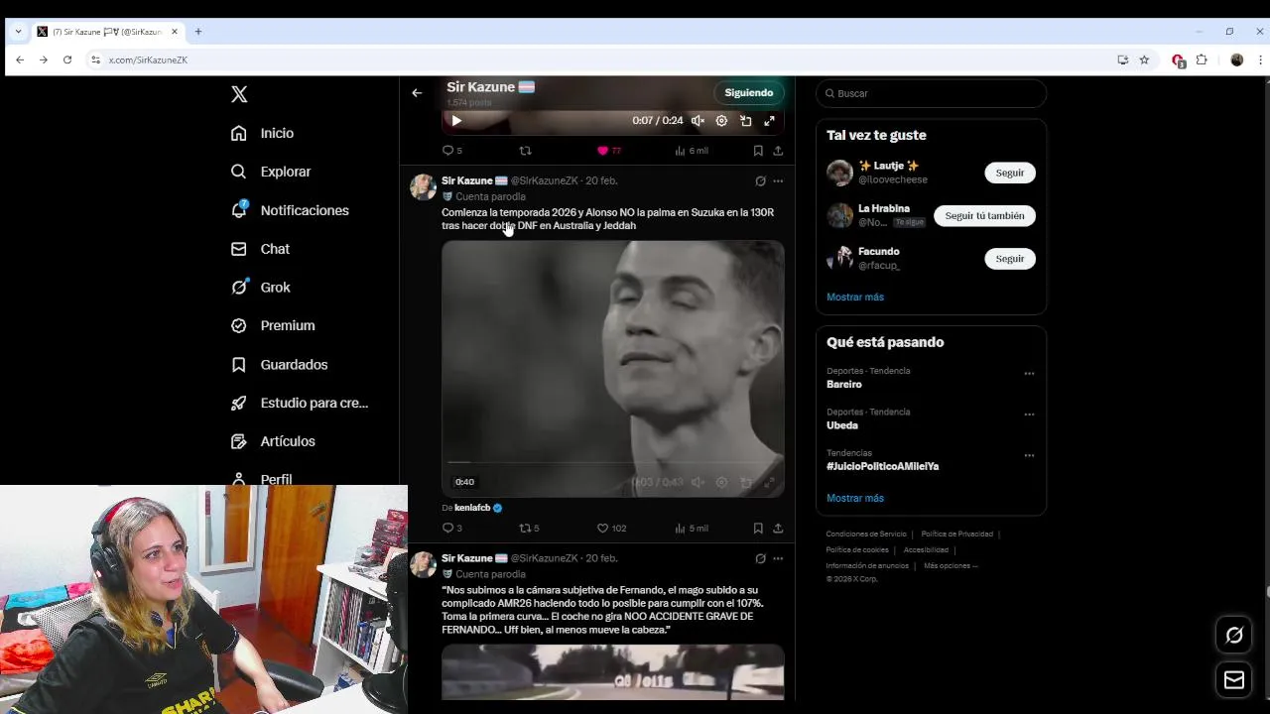Click the X logo in sidebar
The width and height of the screenshot is (1270, 714).
(239, 94)
